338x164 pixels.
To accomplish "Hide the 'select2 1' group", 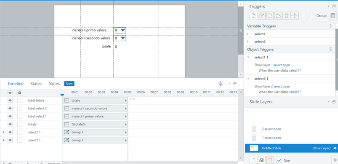I will [10, 132].
